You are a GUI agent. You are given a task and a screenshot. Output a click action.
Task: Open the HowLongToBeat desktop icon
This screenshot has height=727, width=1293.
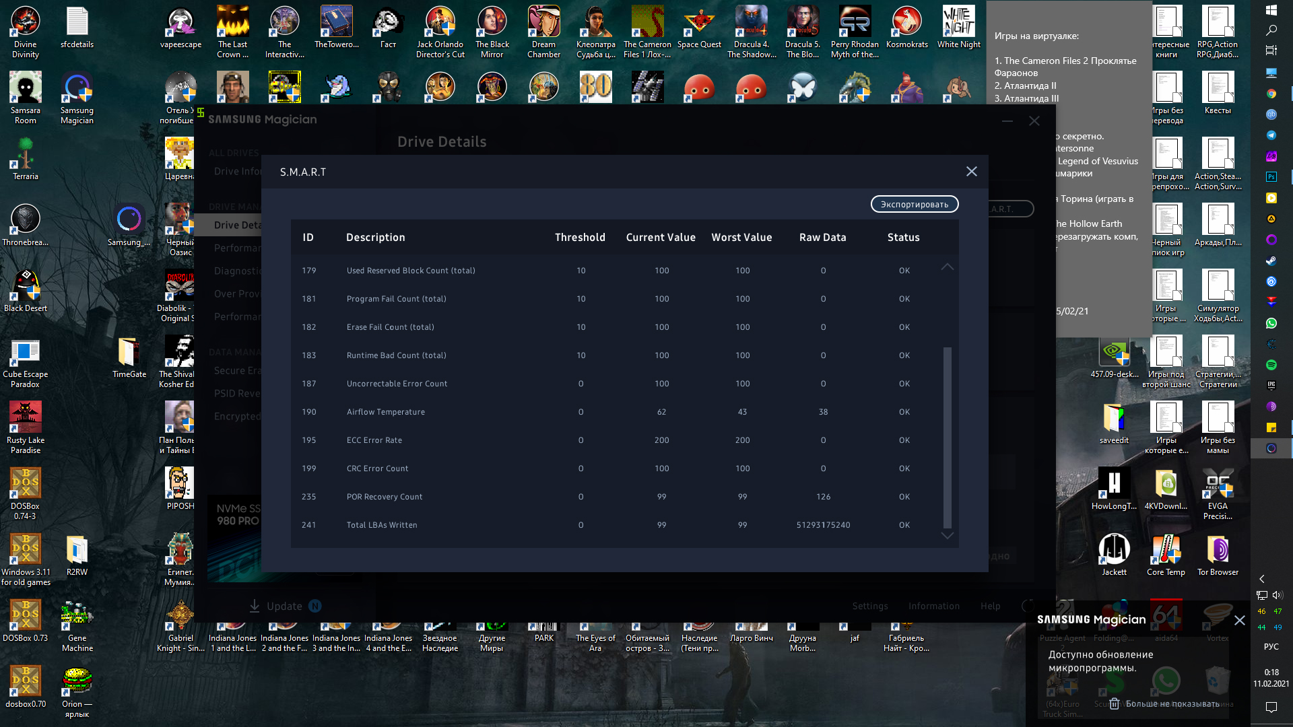click(1114, 489)
